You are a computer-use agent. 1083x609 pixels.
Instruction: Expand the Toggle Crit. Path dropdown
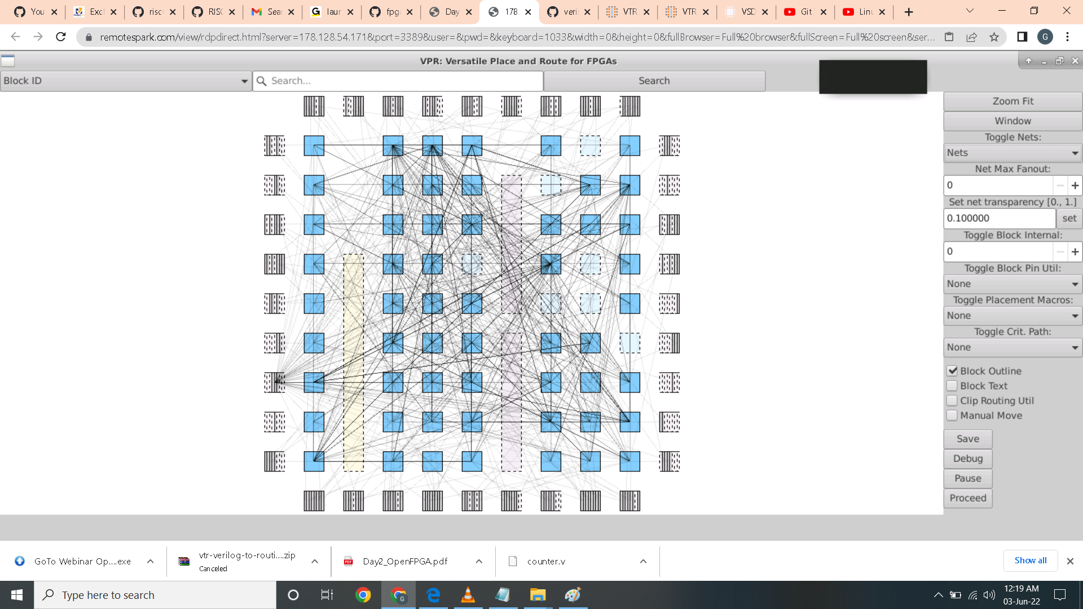tap(1012, 347)
